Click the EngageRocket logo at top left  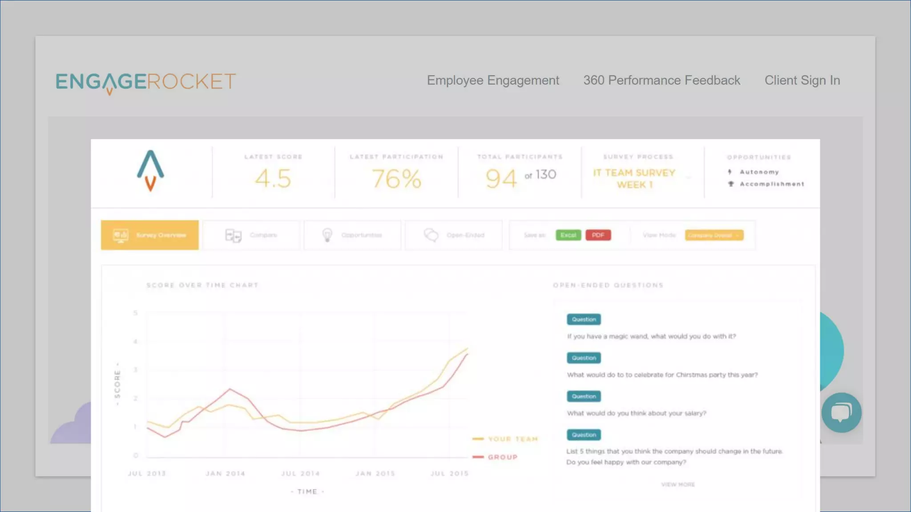(x=145, y=82)
